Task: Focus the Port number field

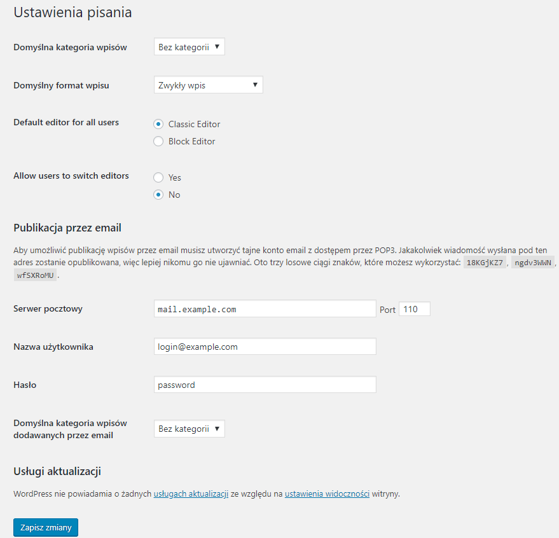Action: pos(414,309)
